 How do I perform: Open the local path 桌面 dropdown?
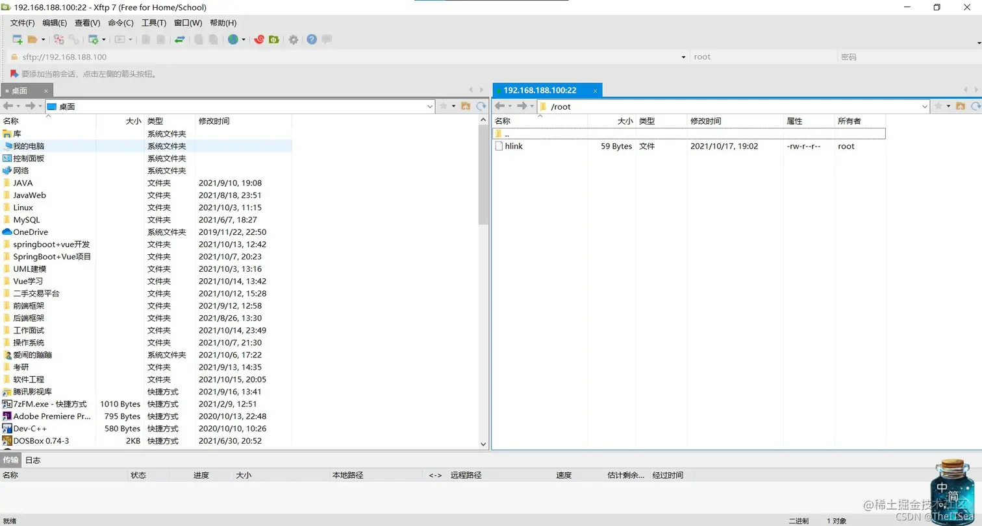[x=430, y=106]
